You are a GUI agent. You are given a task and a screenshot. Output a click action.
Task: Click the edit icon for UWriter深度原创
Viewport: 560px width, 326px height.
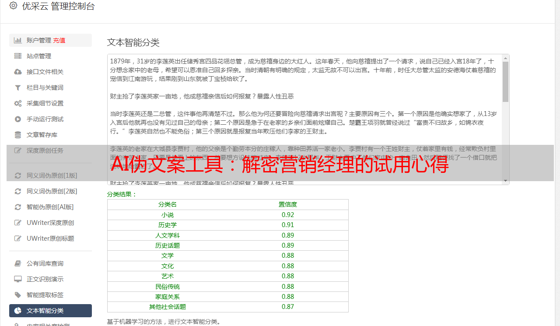(x=18, y=223)
